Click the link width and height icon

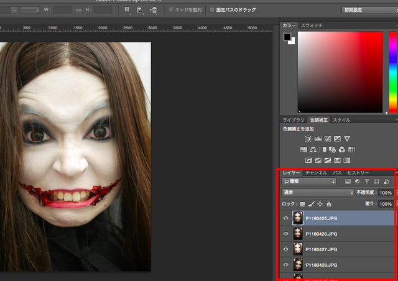tap(78, 10)
